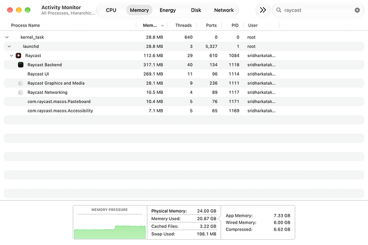Collapse the launchd process group
The image size is (368, 245).
tap(10, 46)
